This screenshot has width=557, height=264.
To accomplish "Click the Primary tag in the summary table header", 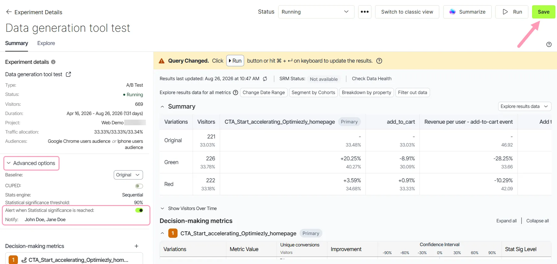I will point(349,122).
